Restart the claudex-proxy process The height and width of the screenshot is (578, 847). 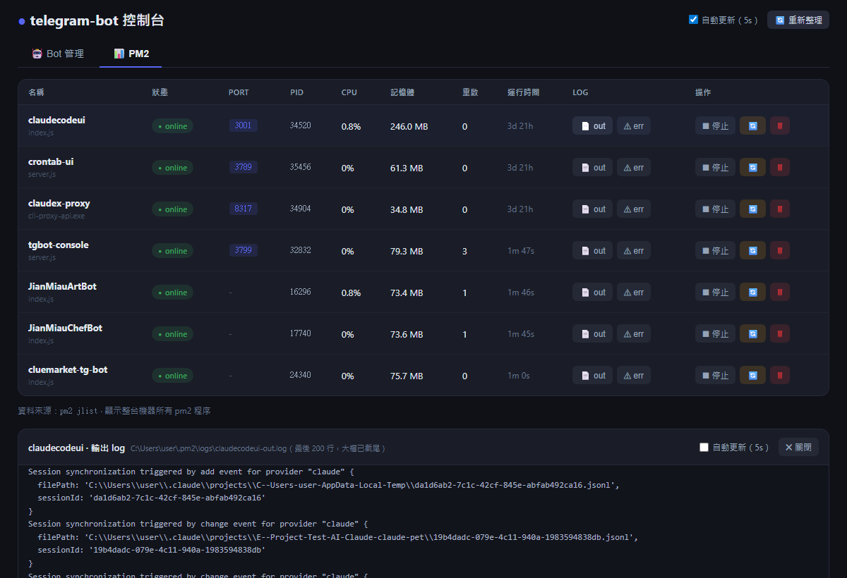point(752,209)
